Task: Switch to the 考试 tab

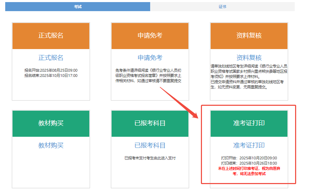Action: coord(78,7)
